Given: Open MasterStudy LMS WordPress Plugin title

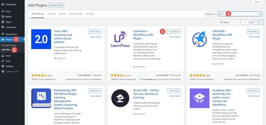Looking at the screenshot, I should point(66,99).
